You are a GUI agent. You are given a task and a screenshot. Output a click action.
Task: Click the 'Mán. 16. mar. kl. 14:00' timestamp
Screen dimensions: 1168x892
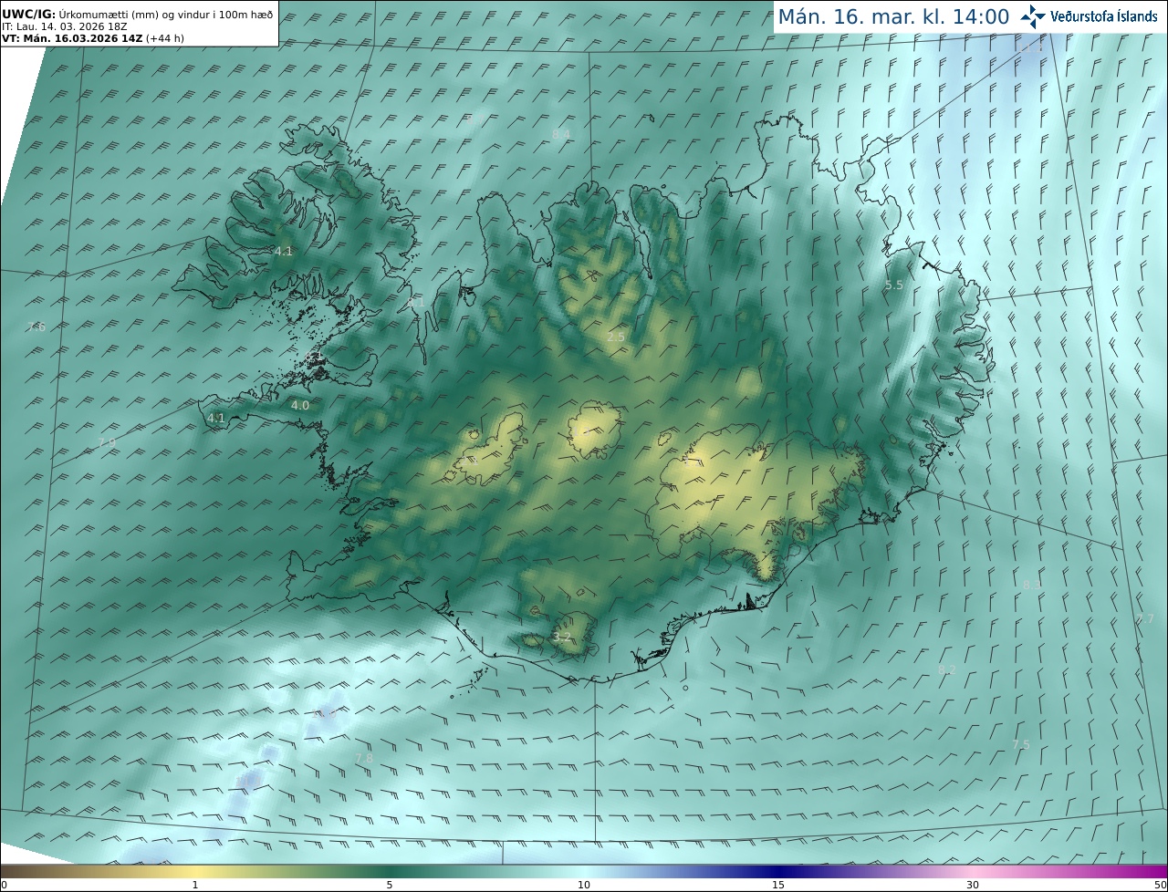point(893,16)
